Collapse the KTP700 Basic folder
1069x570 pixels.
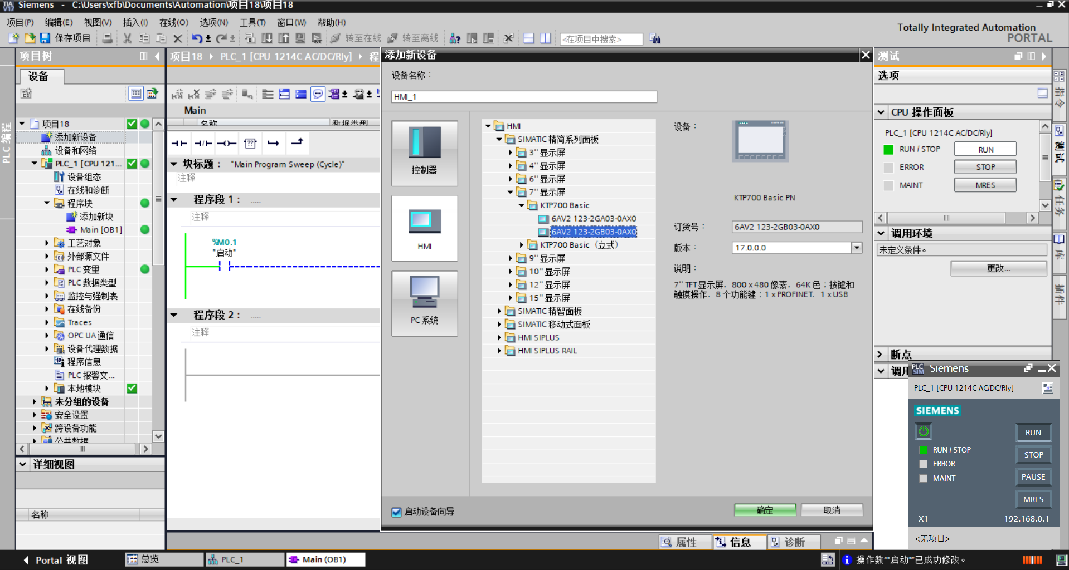[x=522, y=205]
